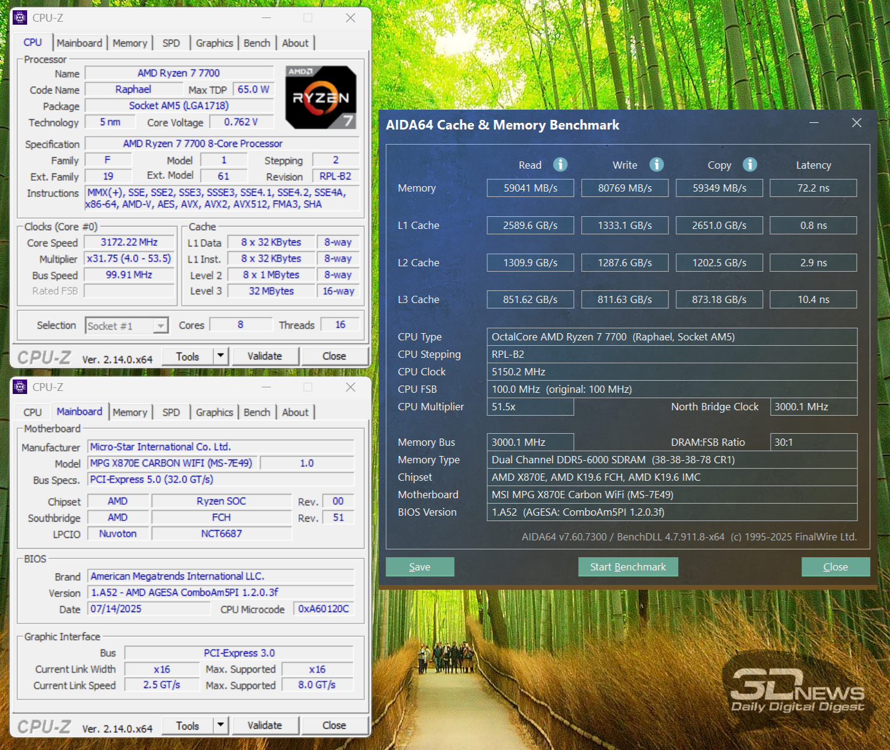
Task: Click motherboard Model field MPG X870E CARBON WIFI
Action: click(x=172, y=463)
